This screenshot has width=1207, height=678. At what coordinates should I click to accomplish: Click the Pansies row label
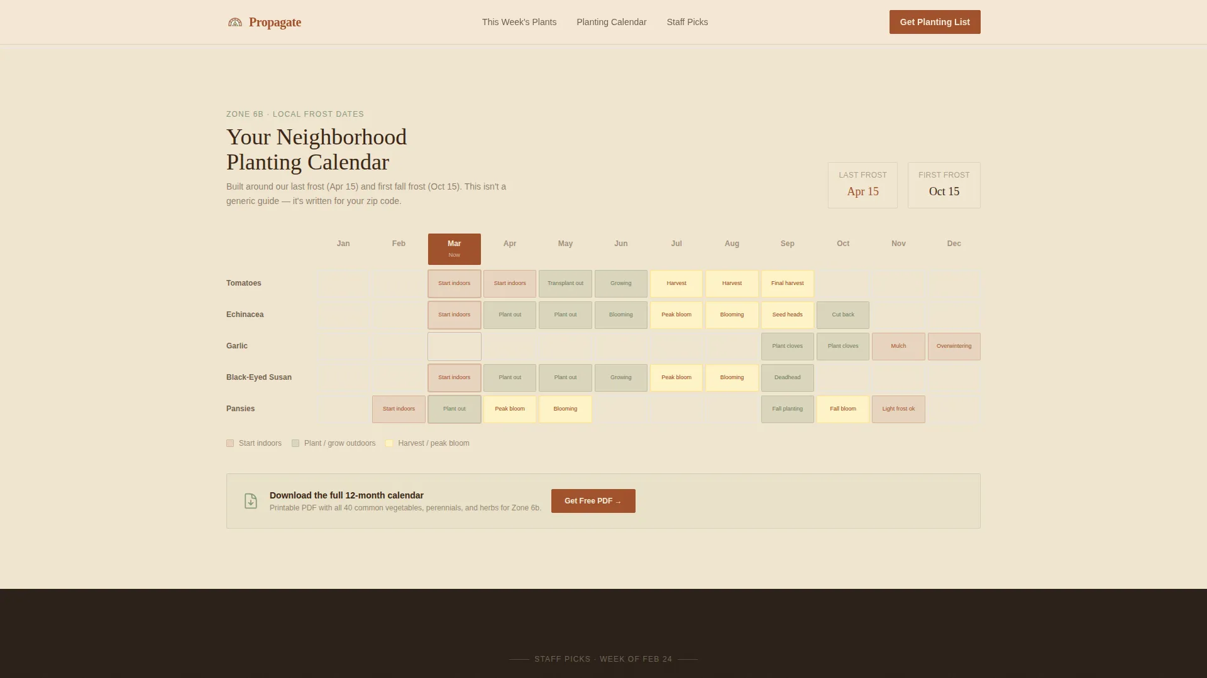click(241, 409)
